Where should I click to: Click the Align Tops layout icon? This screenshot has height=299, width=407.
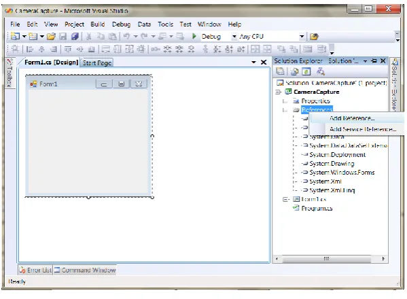pyautogui.click(x=68, y=49)
